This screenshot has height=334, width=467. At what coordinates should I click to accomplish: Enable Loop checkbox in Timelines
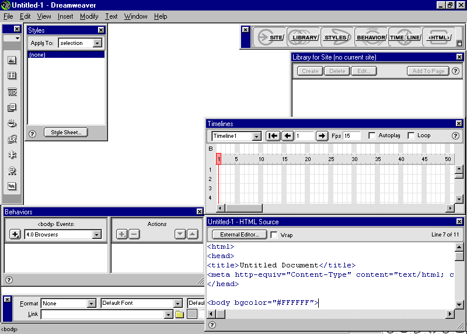tap(411, 135)
